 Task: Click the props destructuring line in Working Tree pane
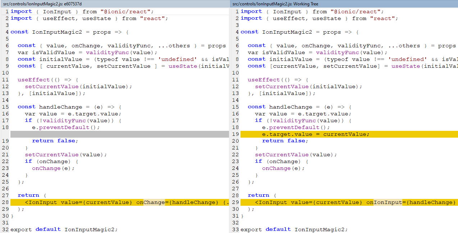(x=352, y=46)
